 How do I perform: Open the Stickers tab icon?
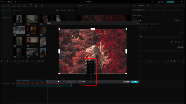pyautogui.click(x=20, y=6)
